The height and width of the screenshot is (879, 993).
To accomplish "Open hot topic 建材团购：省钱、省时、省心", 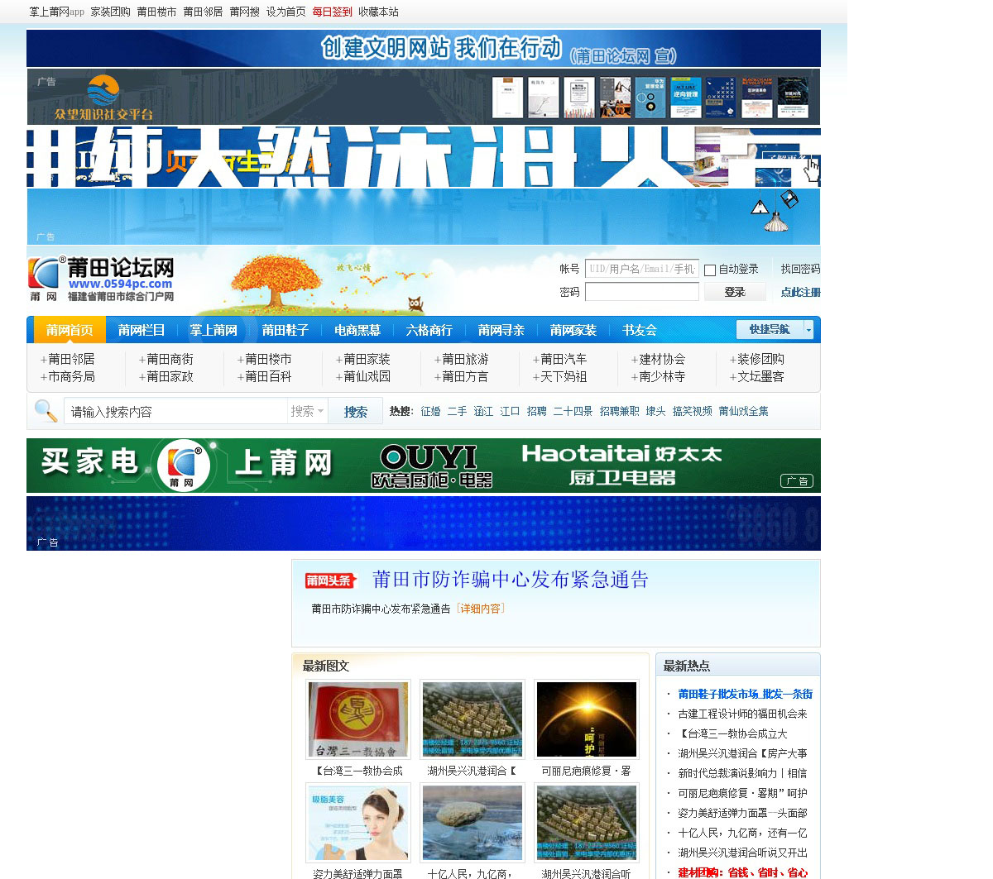I will pos(742,872).
